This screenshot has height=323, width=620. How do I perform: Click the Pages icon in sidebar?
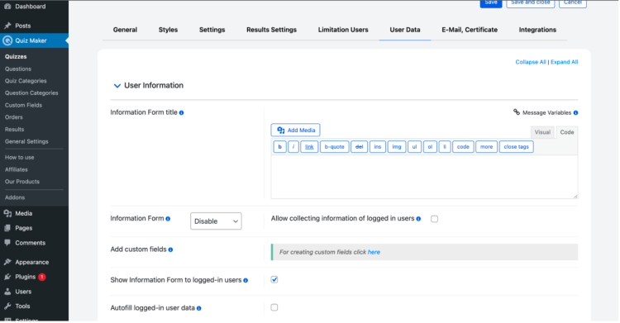(7, 228)
